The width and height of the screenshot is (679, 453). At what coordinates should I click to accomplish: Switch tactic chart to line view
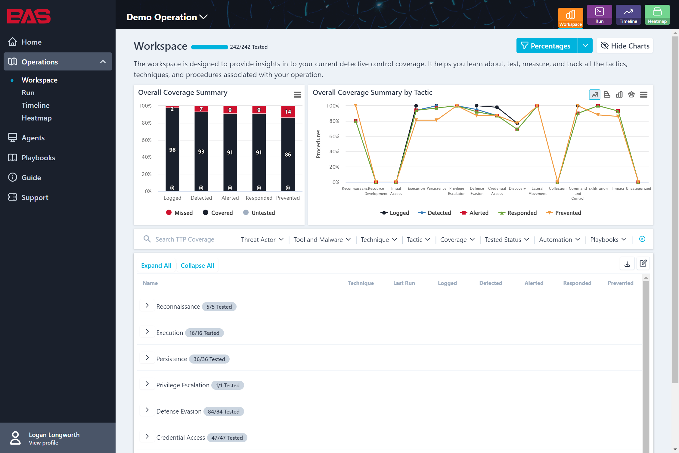pyautogui.click(x=594, y=95)
